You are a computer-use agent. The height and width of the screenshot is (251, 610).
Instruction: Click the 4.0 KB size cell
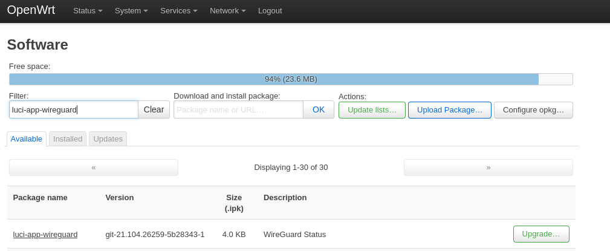[x=234, y=234]
